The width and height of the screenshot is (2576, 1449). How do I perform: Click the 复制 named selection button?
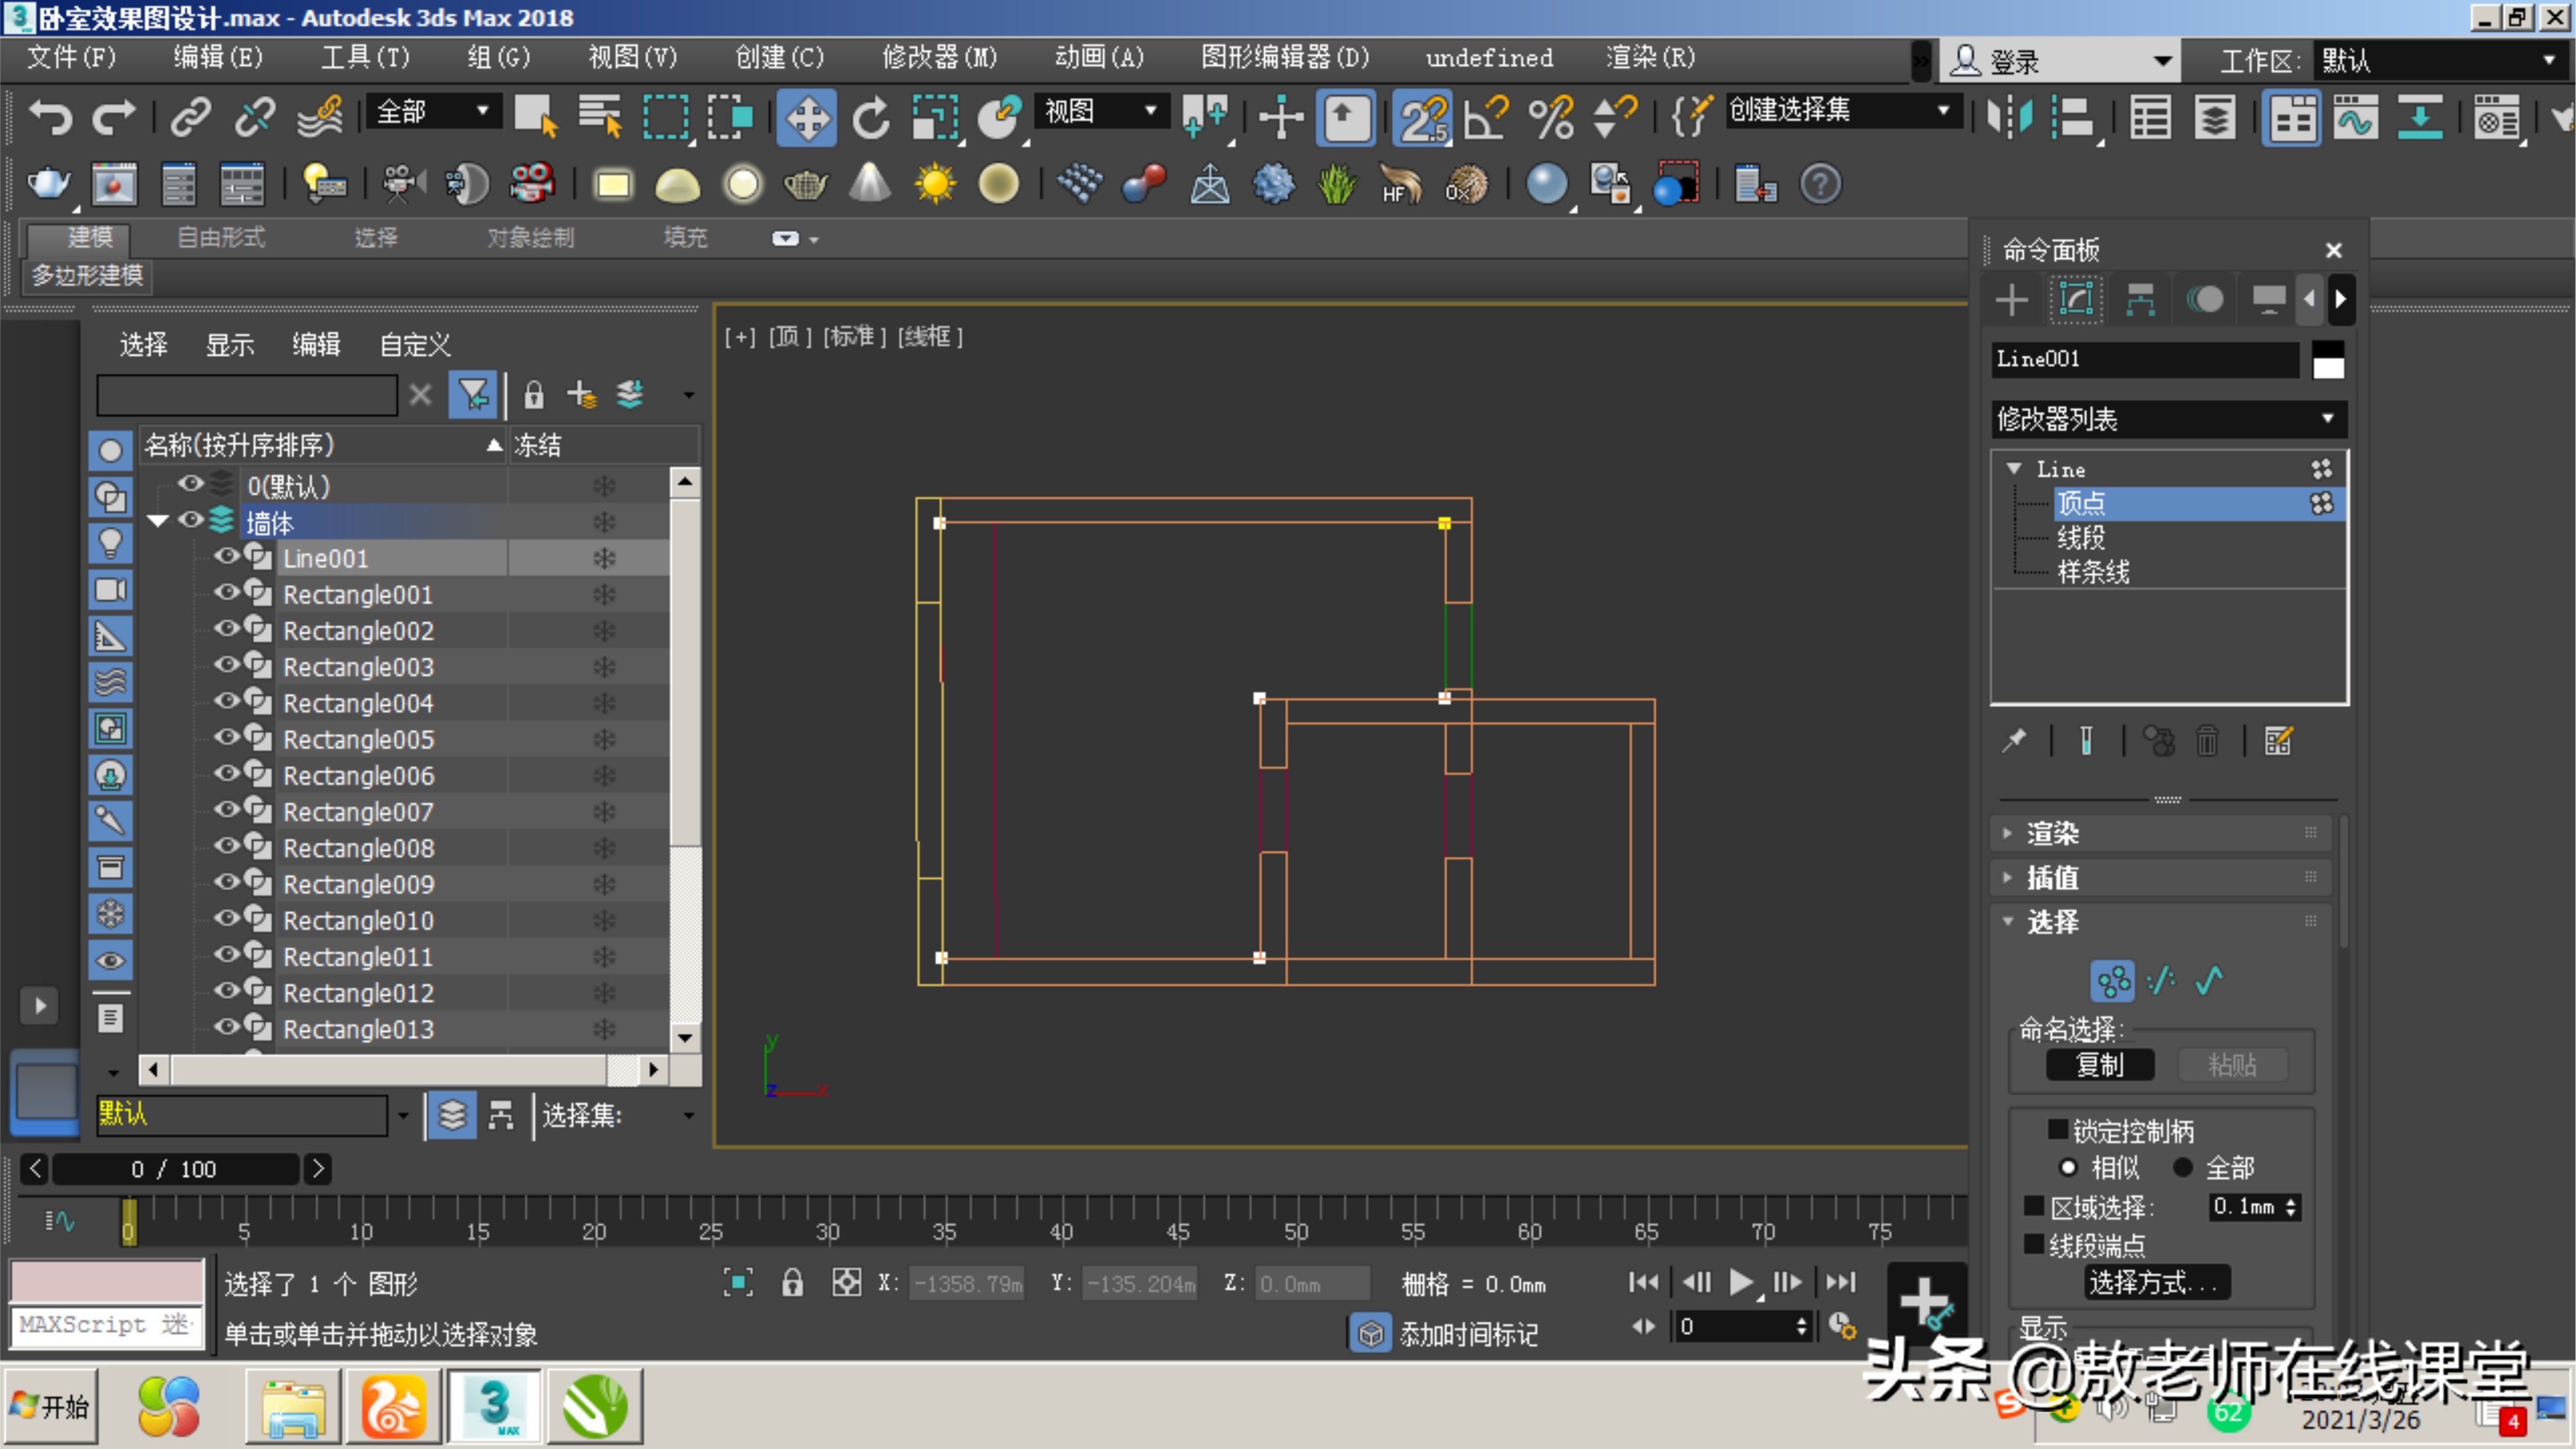(2100, 1064)
